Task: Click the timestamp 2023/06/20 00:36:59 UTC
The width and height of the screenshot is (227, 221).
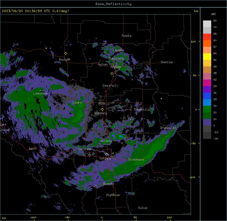Action: [x=26, y=11]
